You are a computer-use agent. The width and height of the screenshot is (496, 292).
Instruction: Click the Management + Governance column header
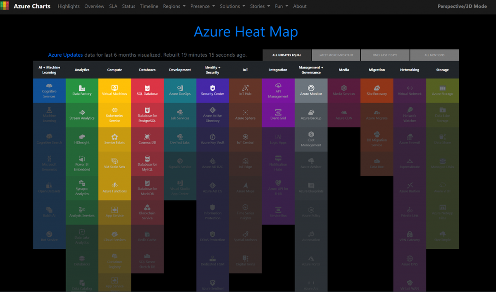(311, 70)
